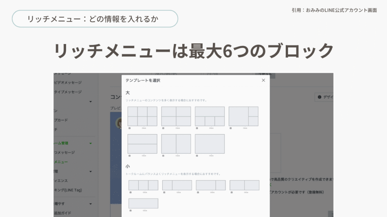Select the small three-column template

(x=143, y=185)
